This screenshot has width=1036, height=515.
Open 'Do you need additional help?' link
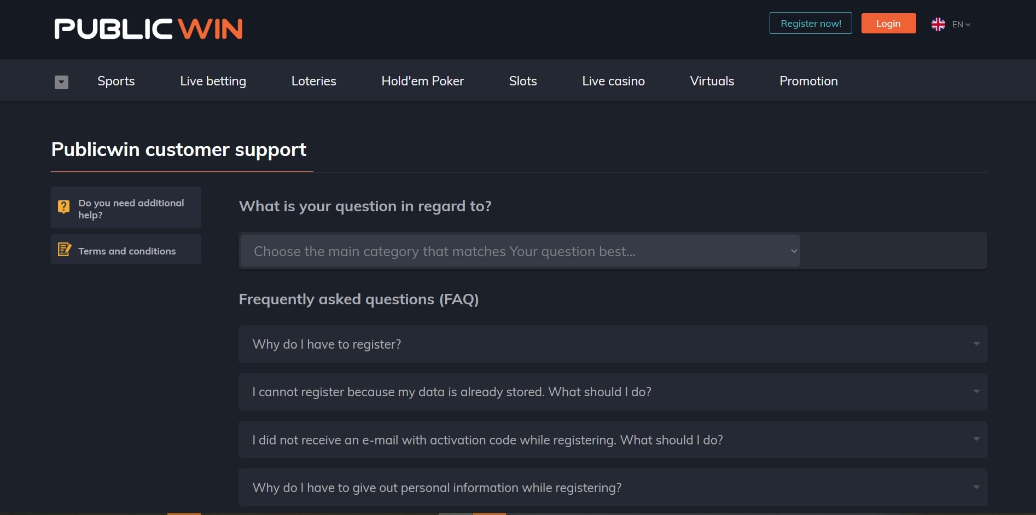(126, 207)
